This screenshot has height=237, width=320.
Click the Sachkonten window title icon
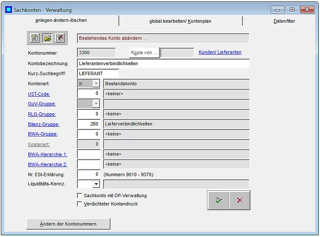pos(7,10)
